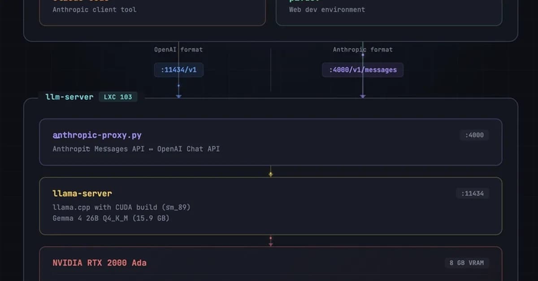Screen dimensions: 538x281
Task: Click the :11434/v1 endpoint badge
Action: 178,70
